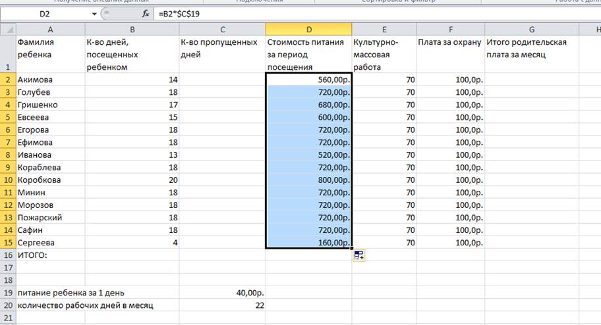
Task: Click cell with name Коробкова
Action: (50, 180)
